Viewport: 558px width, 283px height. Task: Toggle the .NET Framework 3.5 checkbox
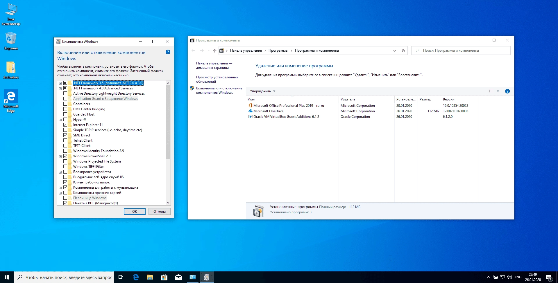point(65,83)
